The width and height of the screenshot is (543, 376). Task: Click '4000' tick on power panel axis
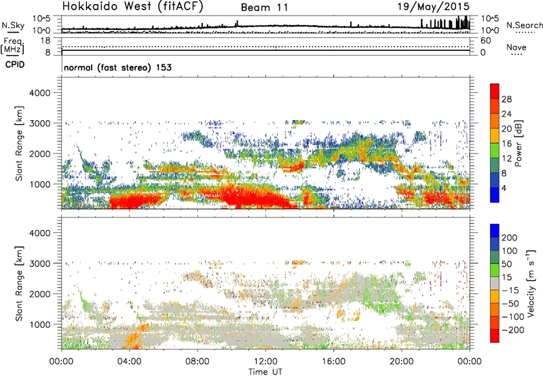[40, 93]
